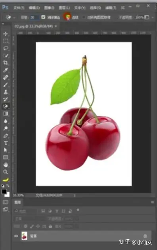Select the Magic Eraser tool
Image resolution: width=157 pixels, height=250 pixels.
[6, 106]
